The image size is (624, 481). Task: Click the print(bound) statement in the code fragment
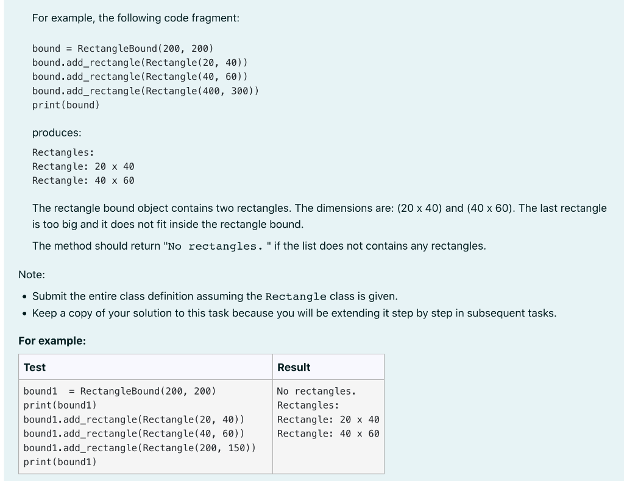[x=66, y=105]
